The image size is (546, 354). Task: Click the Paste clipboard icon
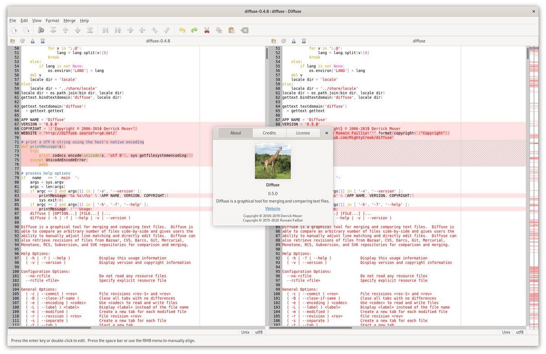[231, 30]
